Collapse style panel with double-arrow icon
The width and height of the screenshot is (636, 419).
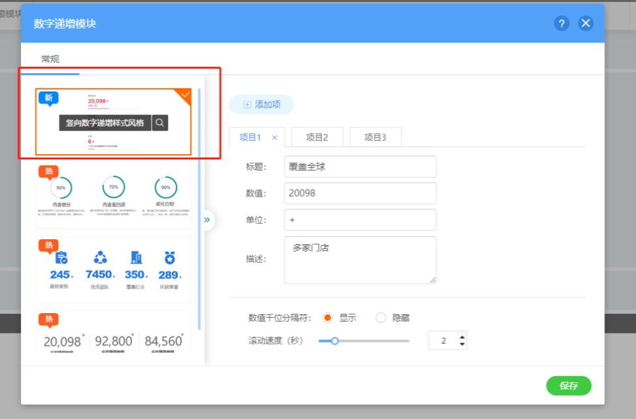[207, 220]
